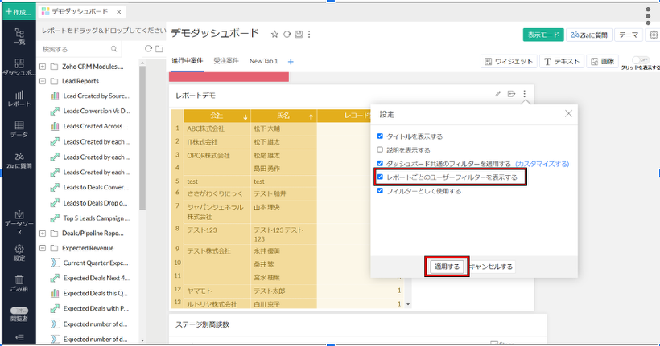660x346 pixels.
Task: Expand the Zoho CRM Modules folder
Action: click(42, 66)
